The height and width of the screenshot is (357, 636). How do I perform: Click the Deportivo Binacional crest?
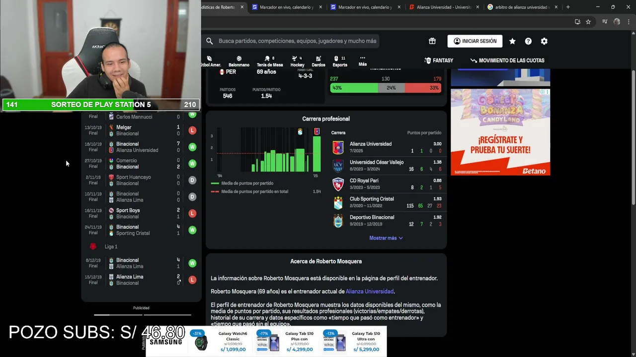338,221
